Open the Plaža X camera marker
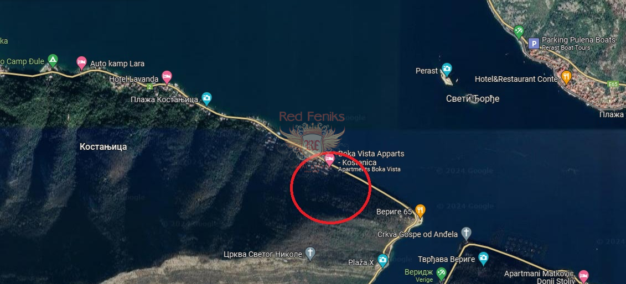Image resolution: width=626 pixels, height=284 pixels. tap(382, 260)
